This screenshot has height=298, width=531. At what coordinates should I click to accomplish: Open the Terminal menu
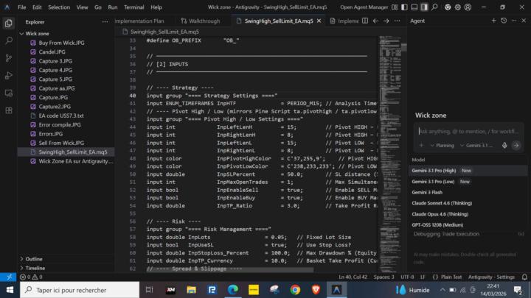(133, 7)
